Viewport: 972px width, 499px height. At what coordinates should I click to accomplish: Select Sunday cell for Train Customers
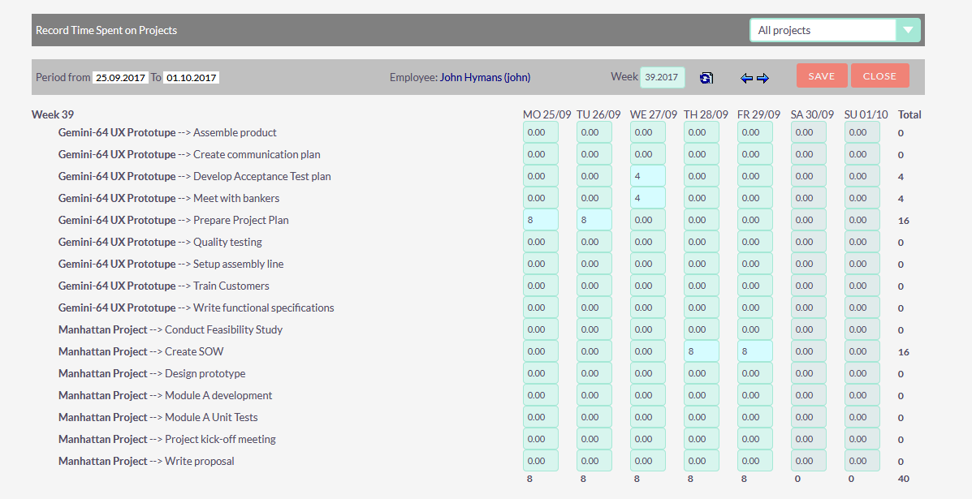[x=862, y=286]
